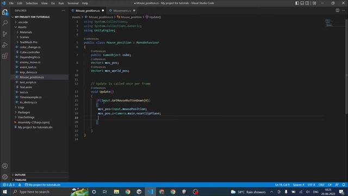
Task: Select language mode C# in status bar
Action: (x=330, y=185)
